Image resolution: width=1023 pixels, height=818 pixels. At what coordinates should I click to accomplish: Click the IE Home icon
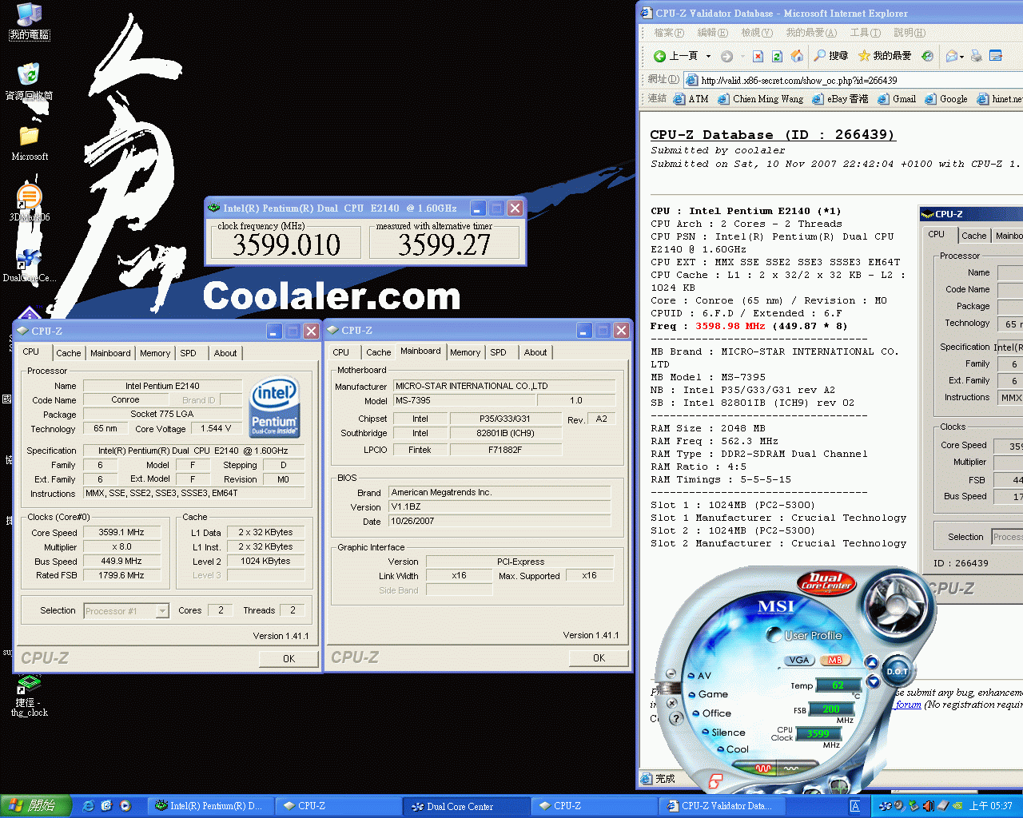(x=797, y=56)
